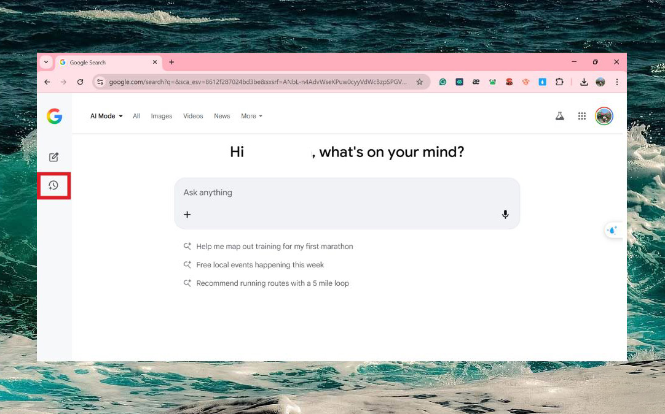
Task: Click plus icon to add attachment
Action: click(x=187, y=214)
